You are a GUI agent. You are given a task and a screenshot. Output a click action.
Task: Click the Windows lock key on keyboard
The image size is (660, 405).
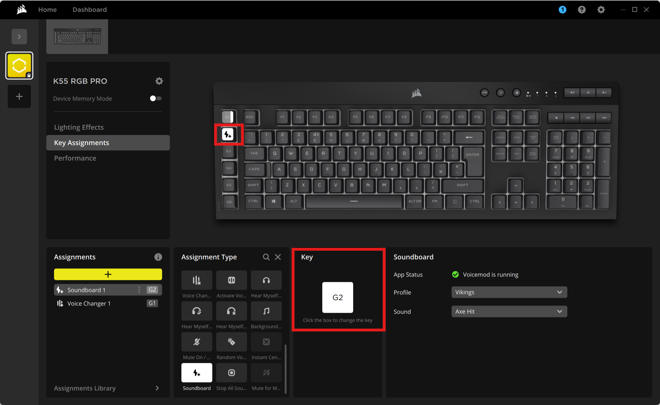(517, 93)
